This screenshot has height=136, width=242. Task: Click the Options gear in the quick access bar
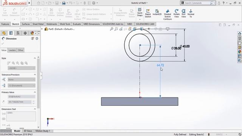[x=94, y=3]
